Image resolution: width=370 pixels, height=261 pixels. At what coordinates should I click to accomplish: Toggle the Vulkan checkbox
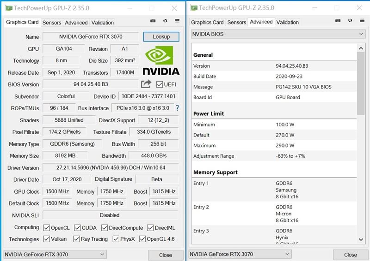click(47, 239)
